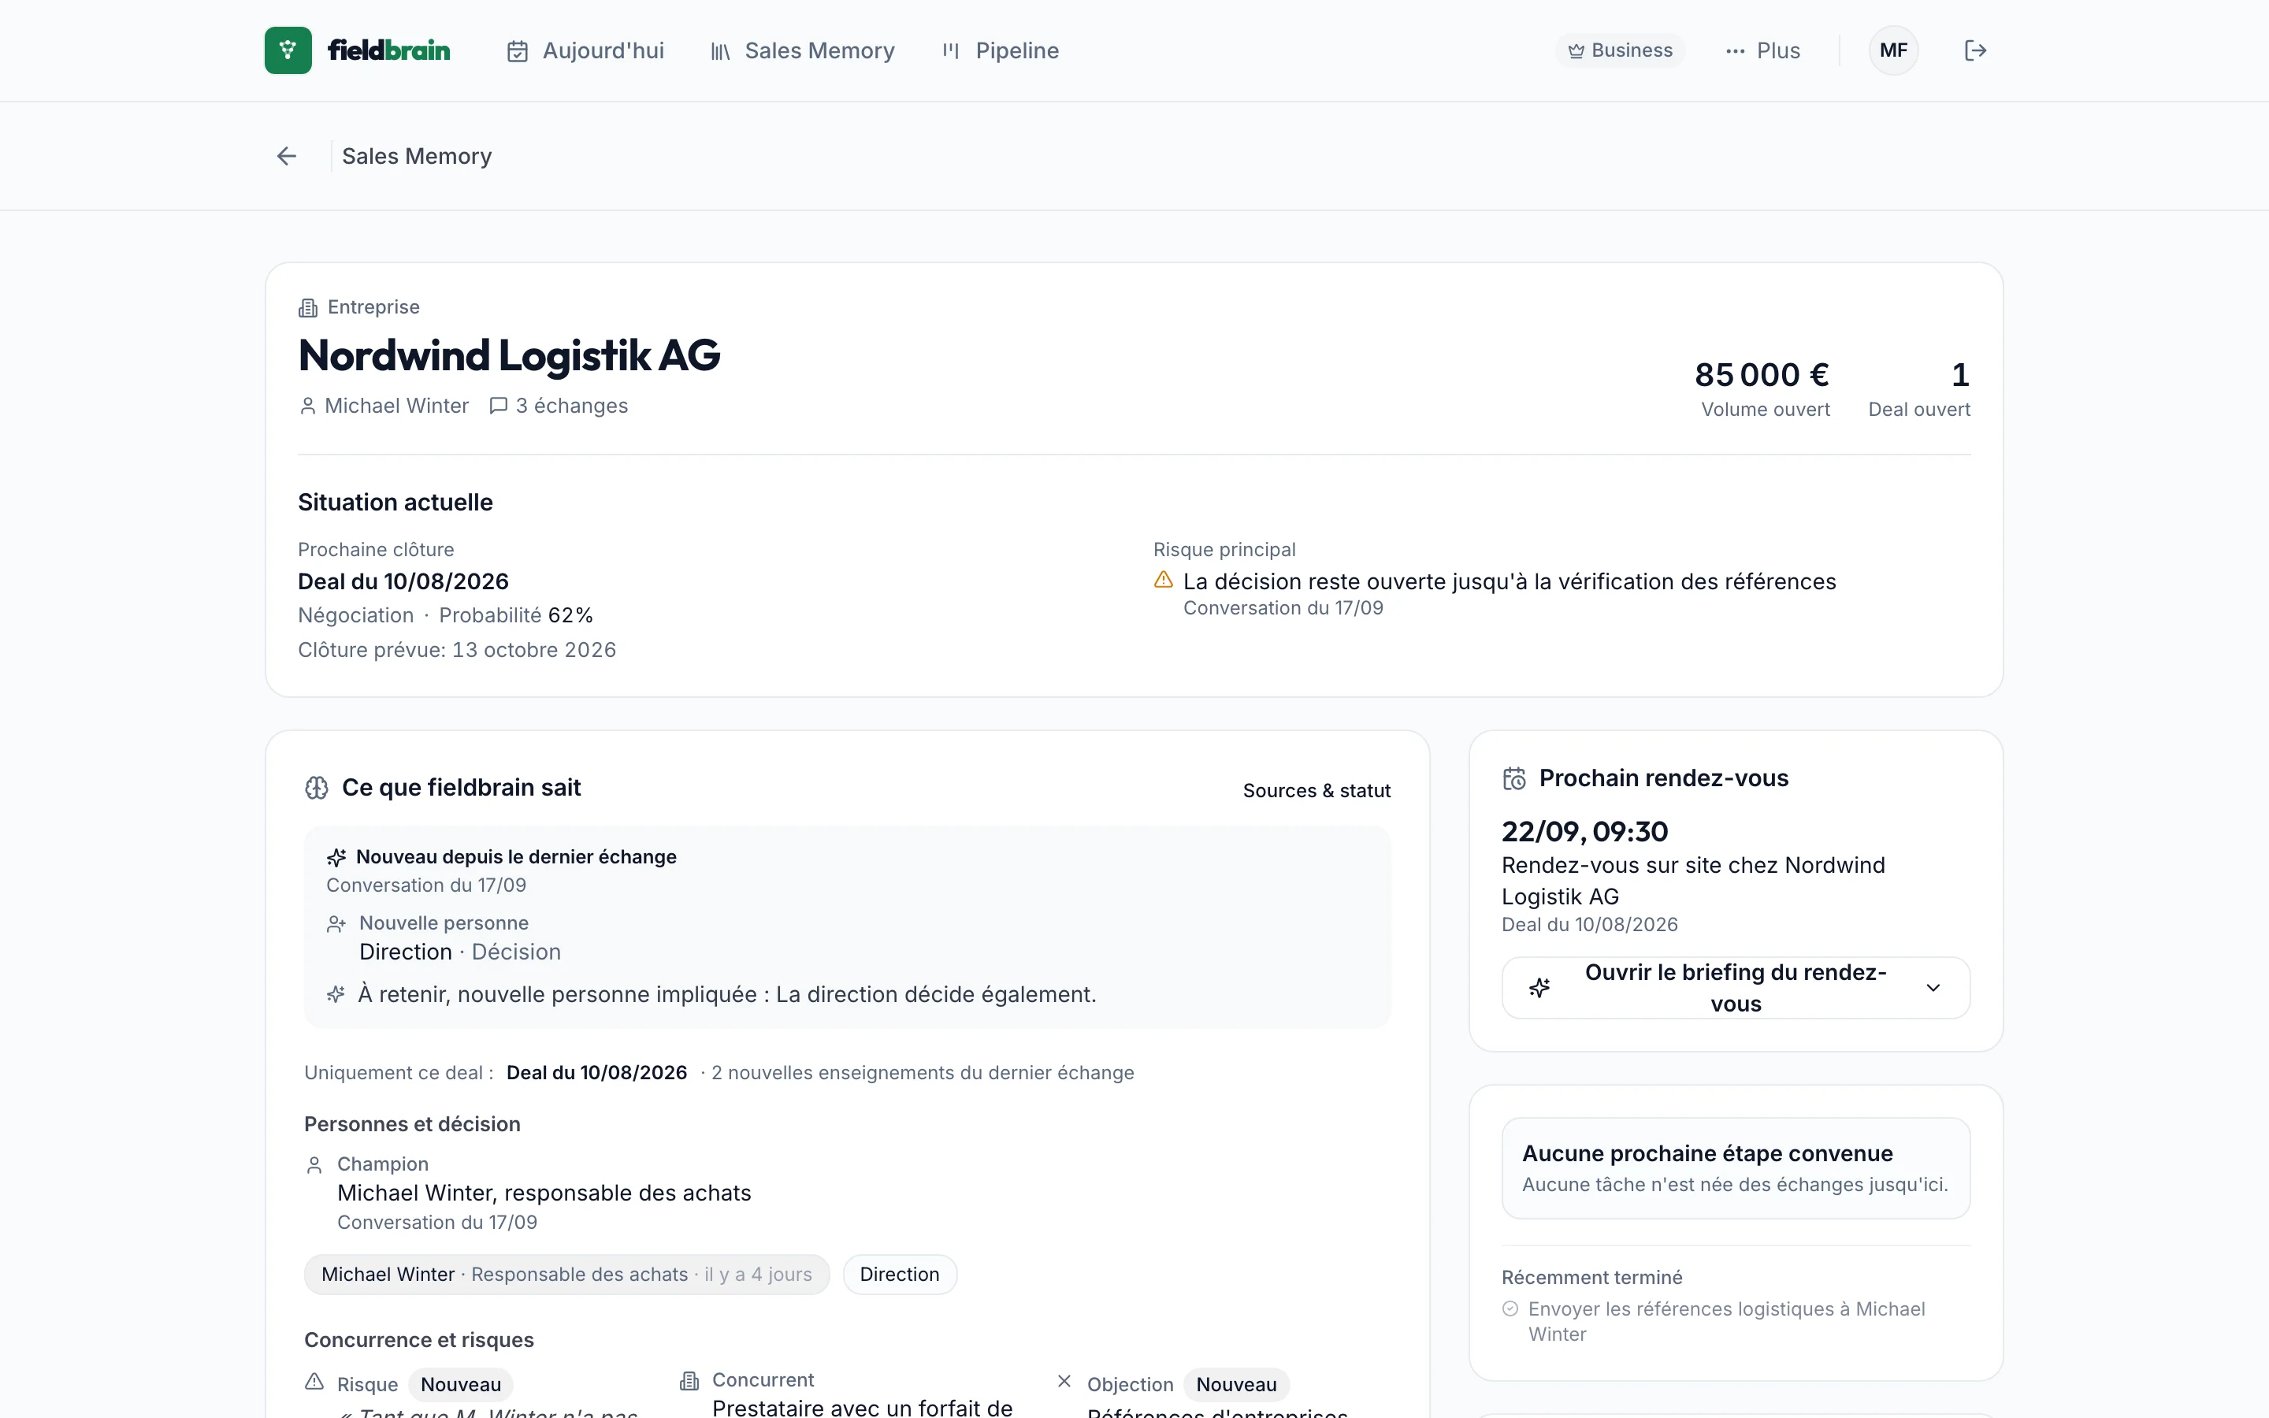Open Sources & statut

pyautogui.click(x=1316, y=791)
